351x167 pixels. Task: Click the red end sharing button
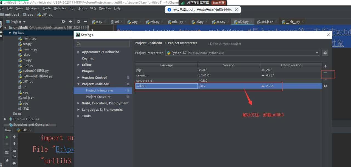pos(219,3)
